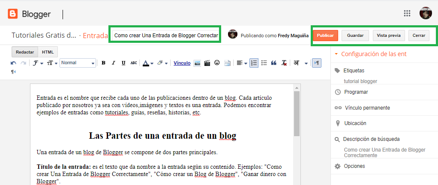The image size is (438, 185).
Task: Insert a video with the clapperboard icon
Action: click(207, 63)
